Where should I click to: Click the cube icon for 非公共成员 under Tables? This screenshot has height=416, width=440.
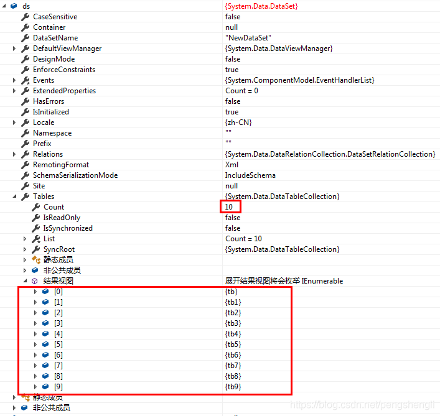coord(35,270)
